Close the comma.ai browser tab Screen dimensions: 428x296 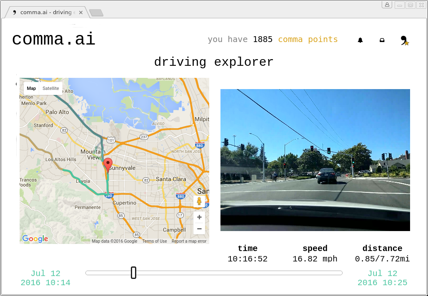coord(81,12)
